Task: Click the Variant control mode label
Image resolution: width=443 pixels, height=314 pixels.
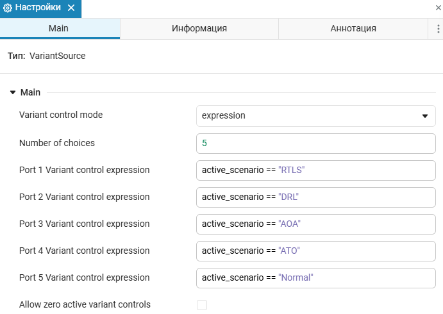Action: 61,115
